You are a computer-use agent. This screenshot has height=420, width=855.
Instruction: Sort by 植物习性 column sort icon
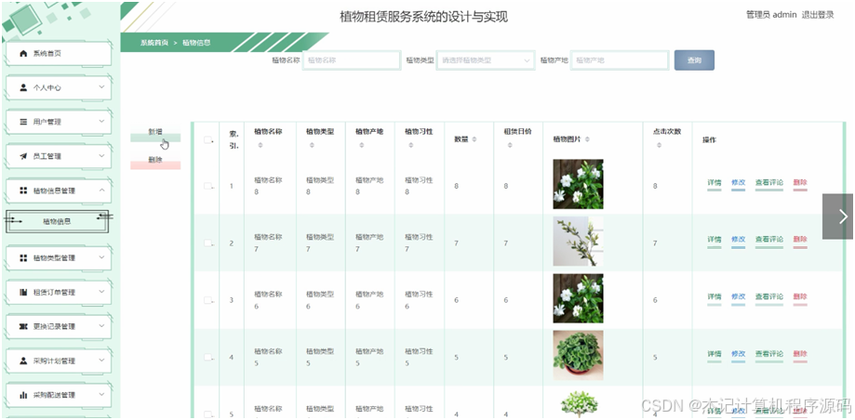(410, 145)
